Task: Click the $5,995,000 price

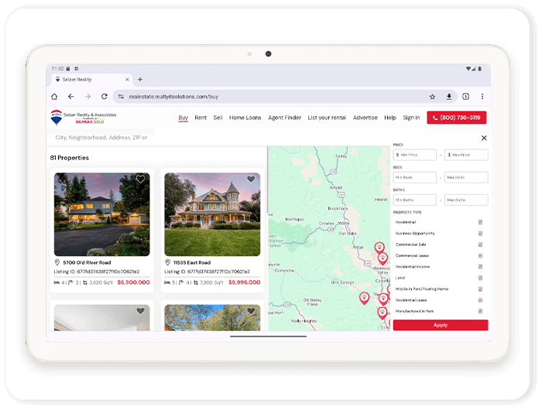Action: pyautogui.click(x=244, y=282)
